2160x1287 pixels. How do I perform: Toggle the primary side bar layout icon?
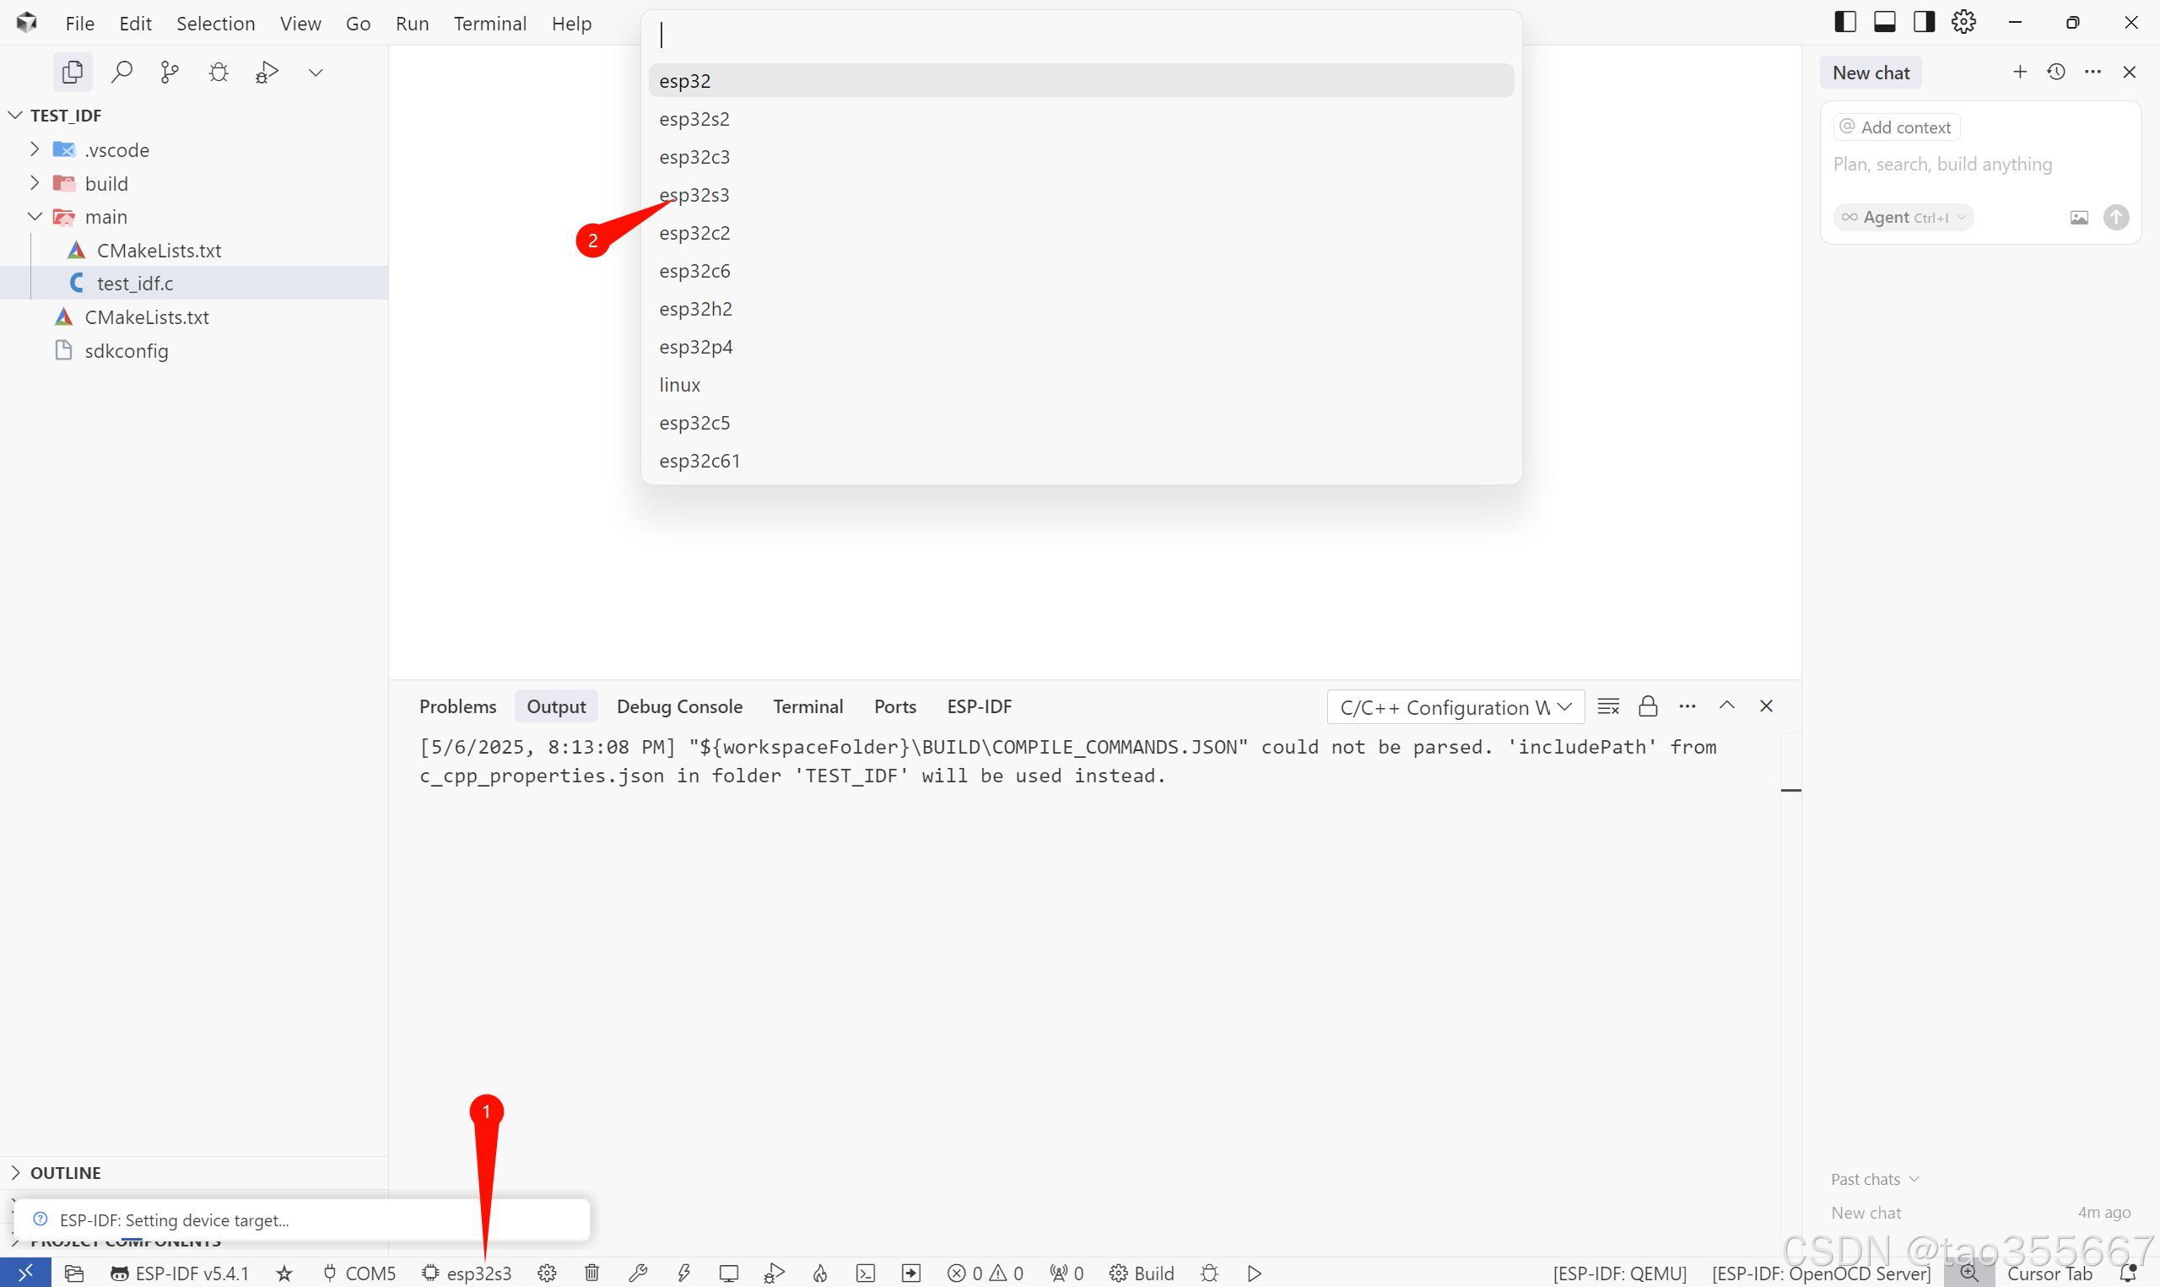1844,23
